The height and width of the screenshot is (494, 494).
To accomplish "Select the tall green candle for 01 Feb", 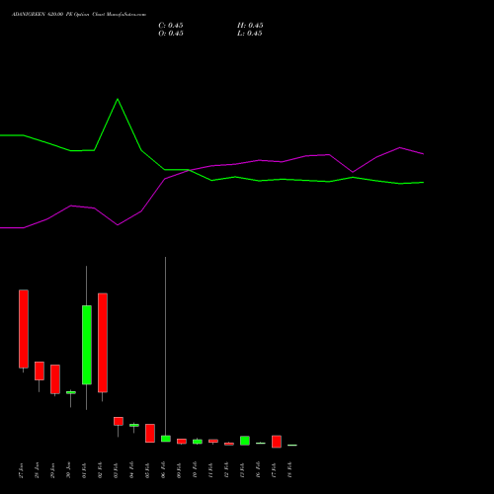I will [87, 345].
